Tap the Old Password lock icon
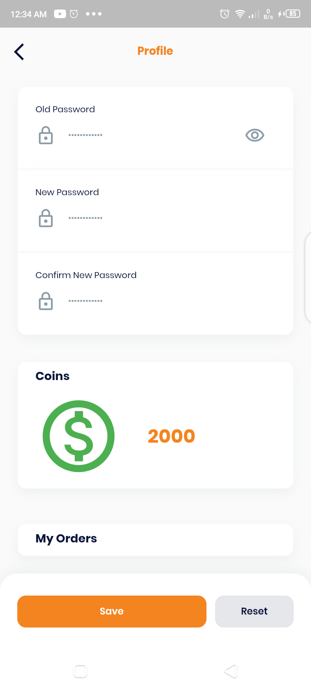This screenshot has width=311, height=691. point(46,135)
